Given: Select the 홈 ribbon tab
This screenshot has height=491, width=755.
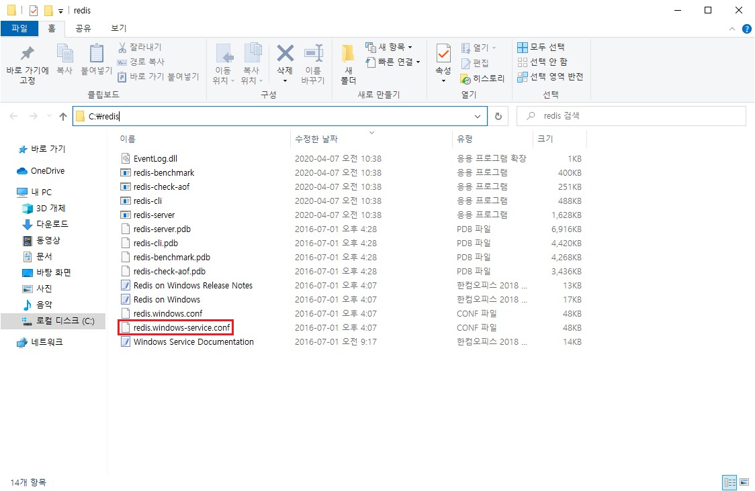Looking at the screenshot, I should tap(52, 28).
